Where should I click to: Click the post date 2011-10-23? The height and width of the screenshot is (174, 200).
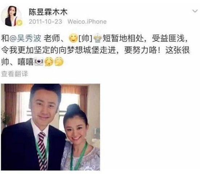point(45,22)
